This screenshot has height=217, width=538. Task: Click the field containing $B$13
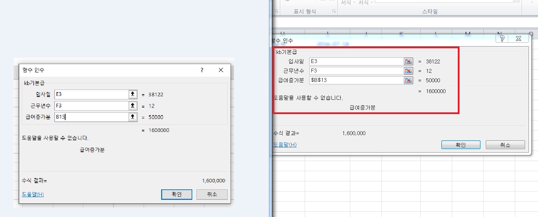click(356, 80)
